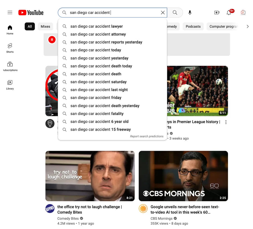Open the Comedy Bites channel avatar

pos(50,208)
